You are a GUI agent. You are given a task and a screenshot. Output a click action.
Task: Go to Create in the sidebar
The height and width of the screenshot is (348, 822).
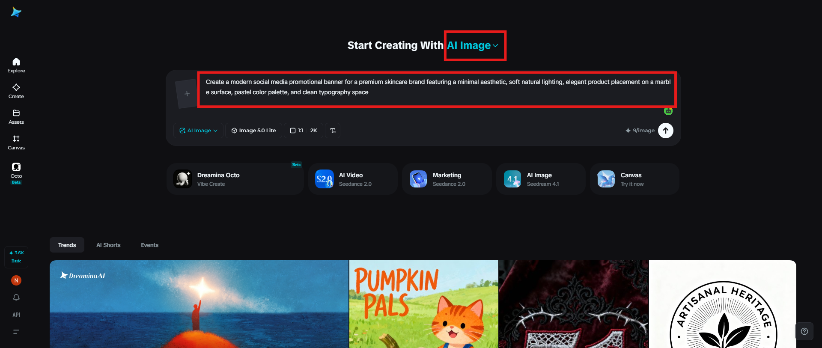point(16,91)
